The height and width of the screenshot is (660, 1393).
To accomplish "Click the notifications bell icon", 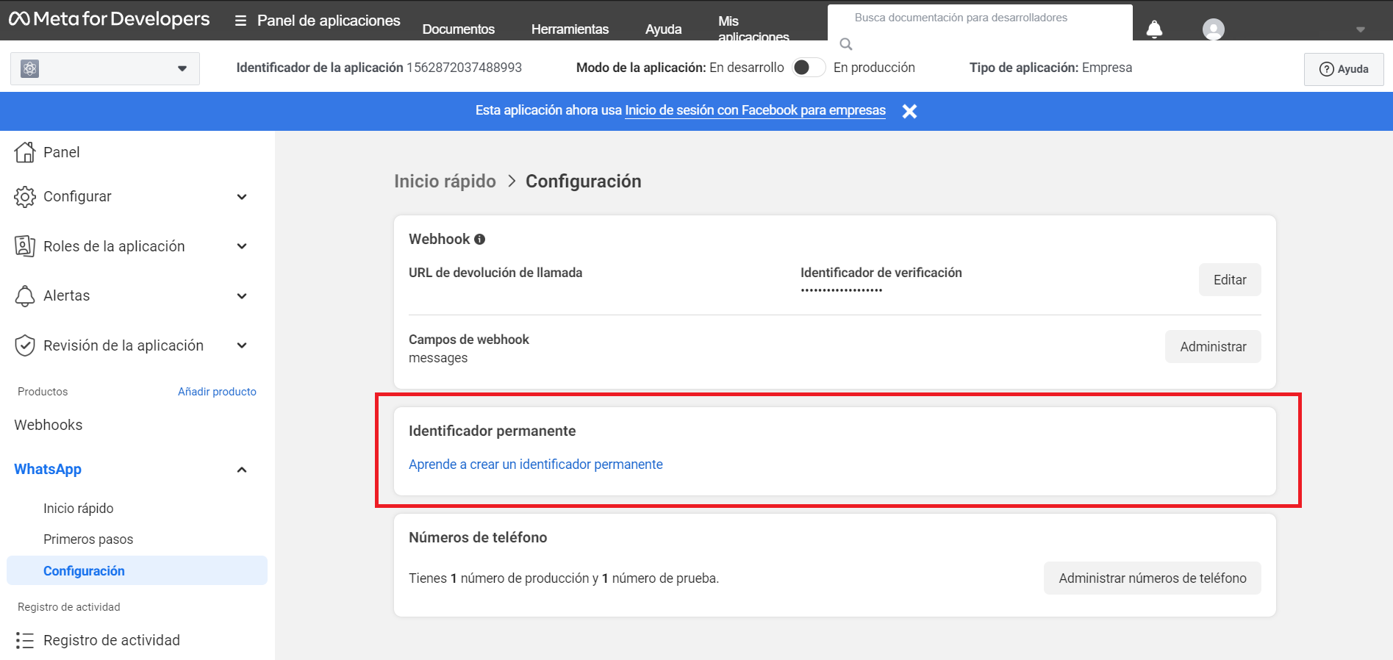I will coord(1154,29).
